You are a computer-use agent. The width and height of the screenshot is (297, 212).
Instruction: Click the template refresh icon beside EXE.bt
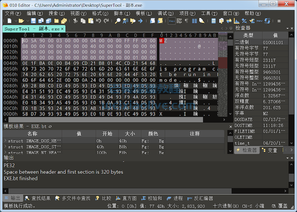50,127
